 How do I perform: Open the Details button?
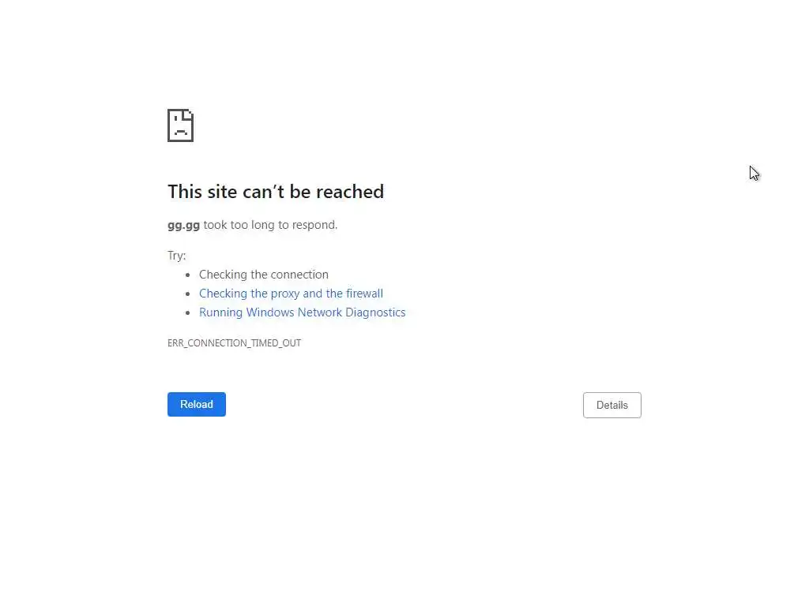coord(612,405)
